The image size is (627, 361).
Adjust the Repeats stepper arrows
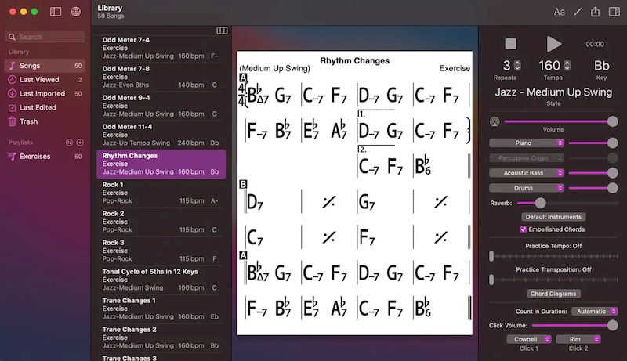coord(517,66)
